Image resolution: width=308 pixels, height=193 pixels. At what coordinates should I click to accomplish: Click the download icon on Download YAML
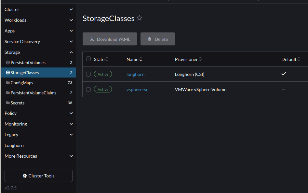click(x=92, y=39)
